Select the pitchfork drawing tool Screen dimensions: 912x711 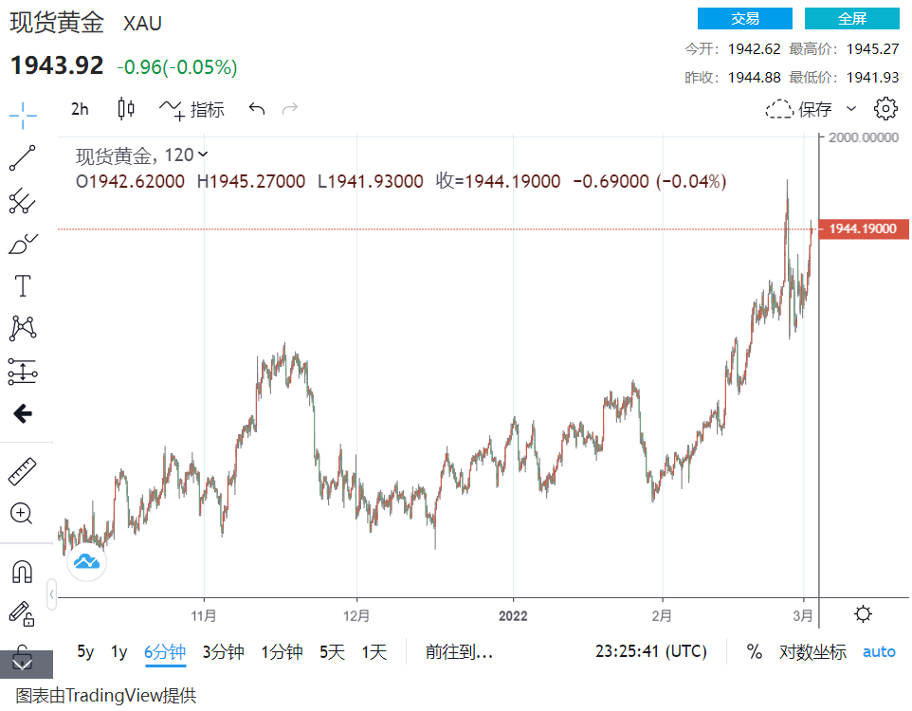point(23,201)
